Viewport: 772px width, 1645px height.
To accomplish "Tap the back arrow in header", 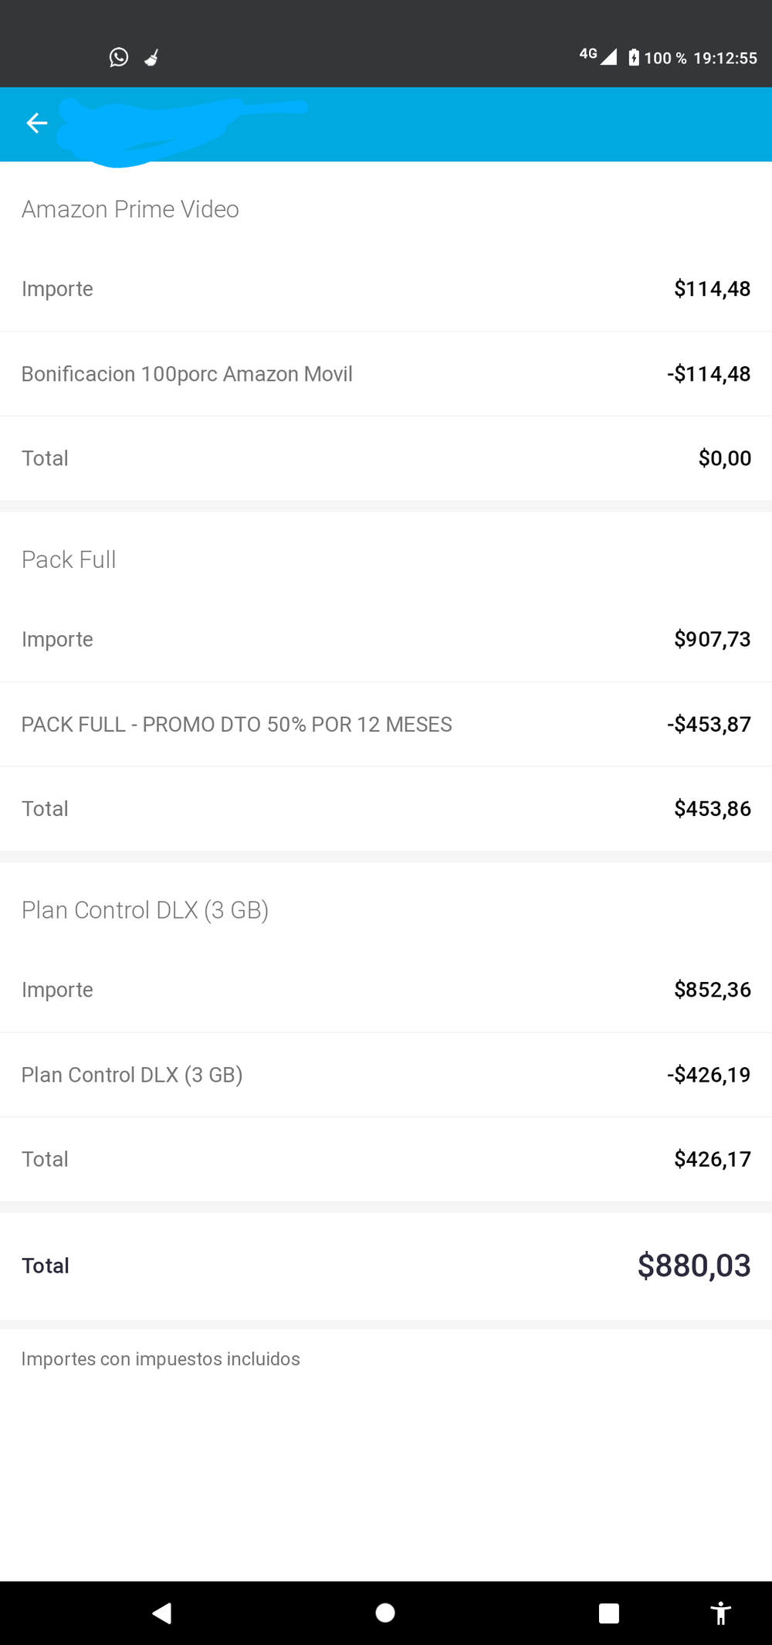I will [37, 123].
